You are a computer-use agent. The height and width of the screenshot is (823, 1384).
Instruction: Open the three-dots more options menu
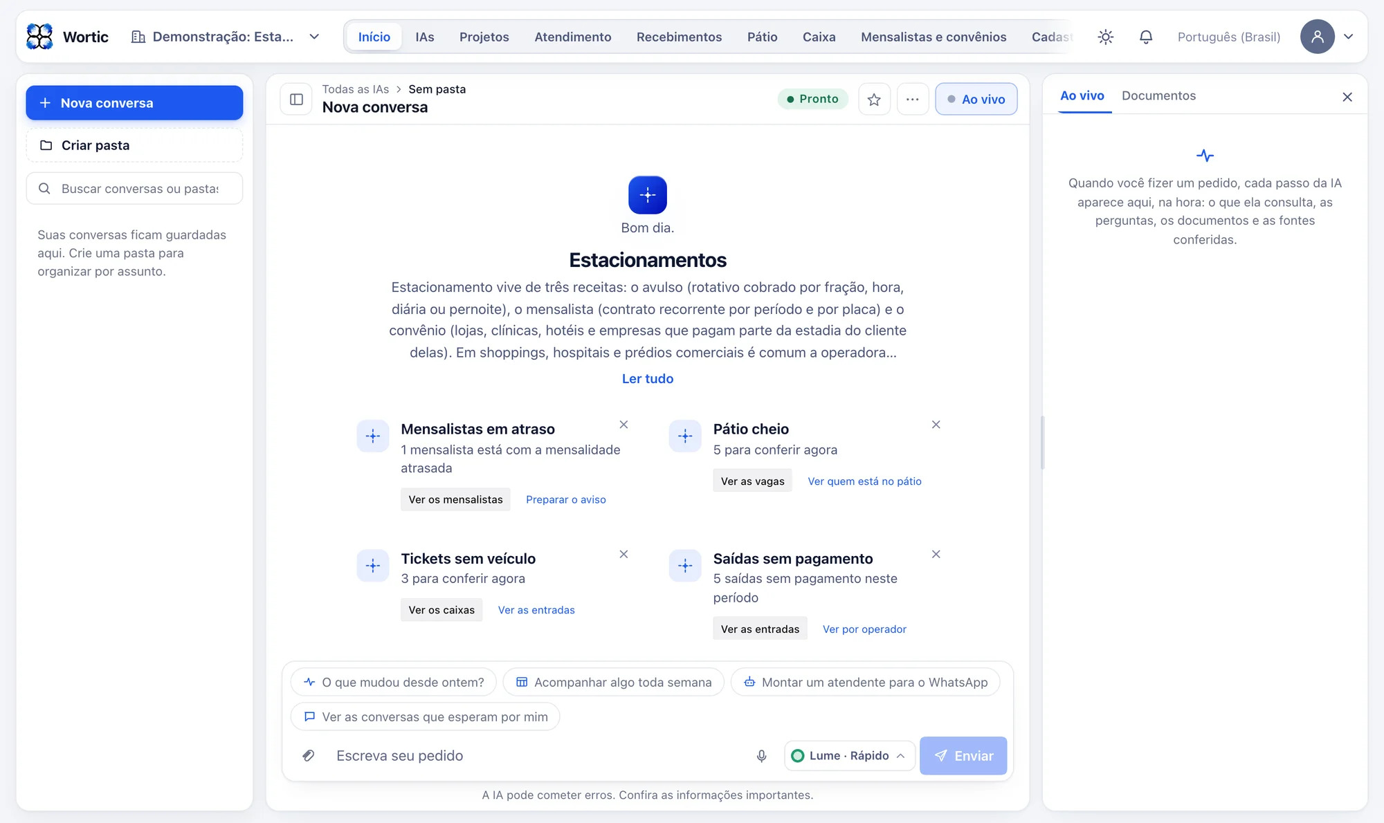click(x=913, y=99)
